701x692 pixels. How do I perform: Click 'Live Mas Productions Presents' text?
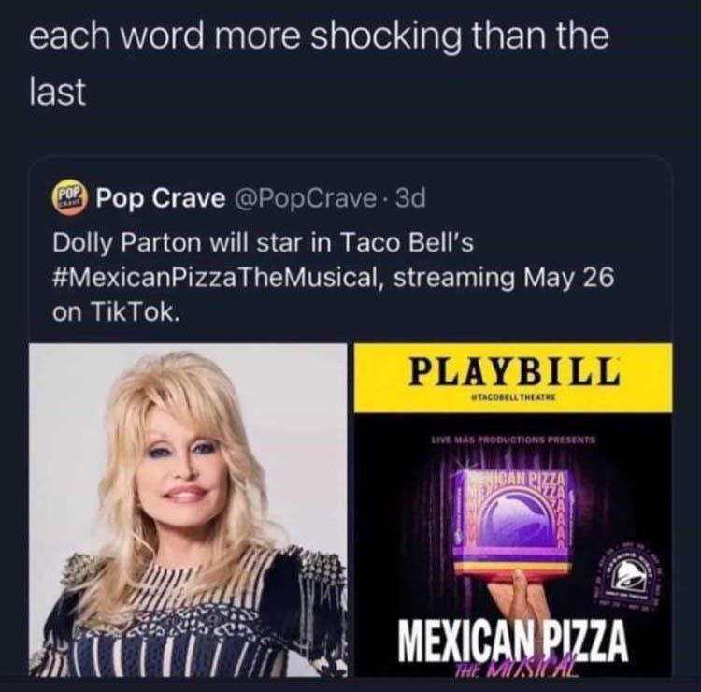513,440
